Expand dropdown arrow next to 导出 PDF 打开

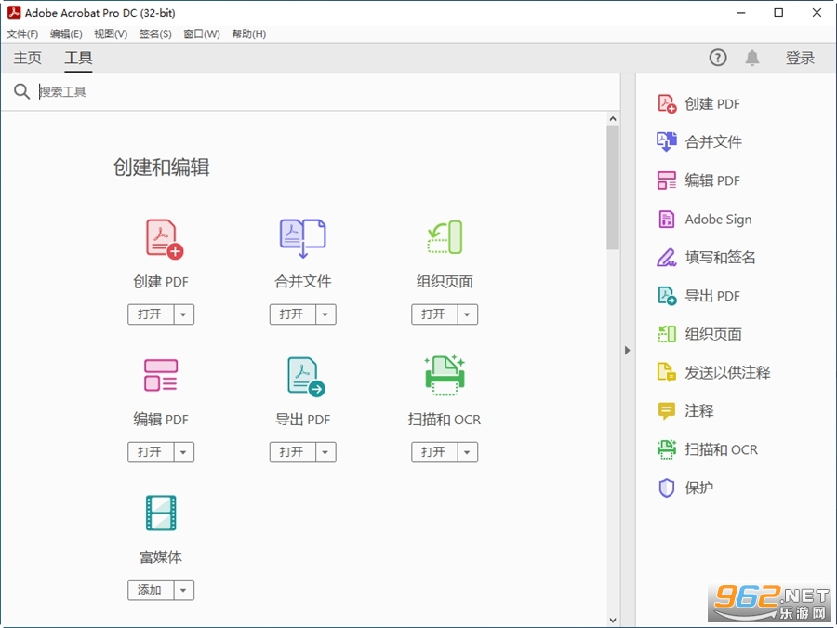(x=325, y=452)
